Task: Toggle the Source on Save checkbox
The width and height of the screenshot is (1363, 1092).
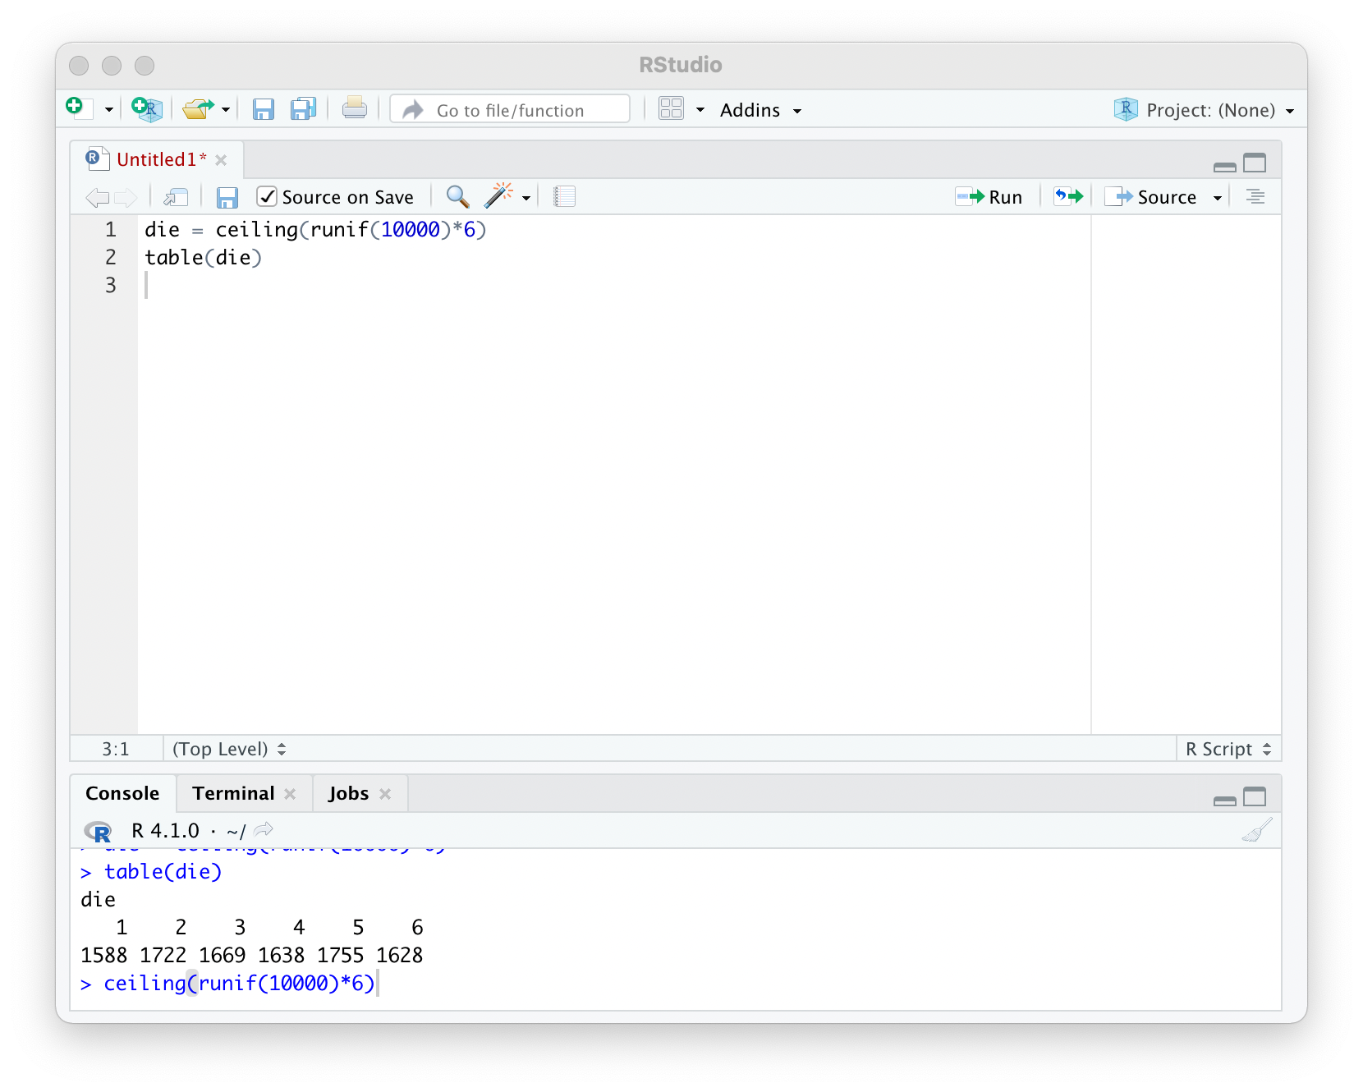Action: tap(267, 196)
